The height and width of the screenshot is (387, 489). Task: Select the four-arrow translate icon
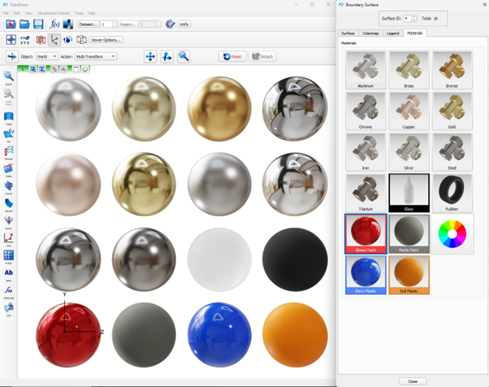click(x=150, y=56)
